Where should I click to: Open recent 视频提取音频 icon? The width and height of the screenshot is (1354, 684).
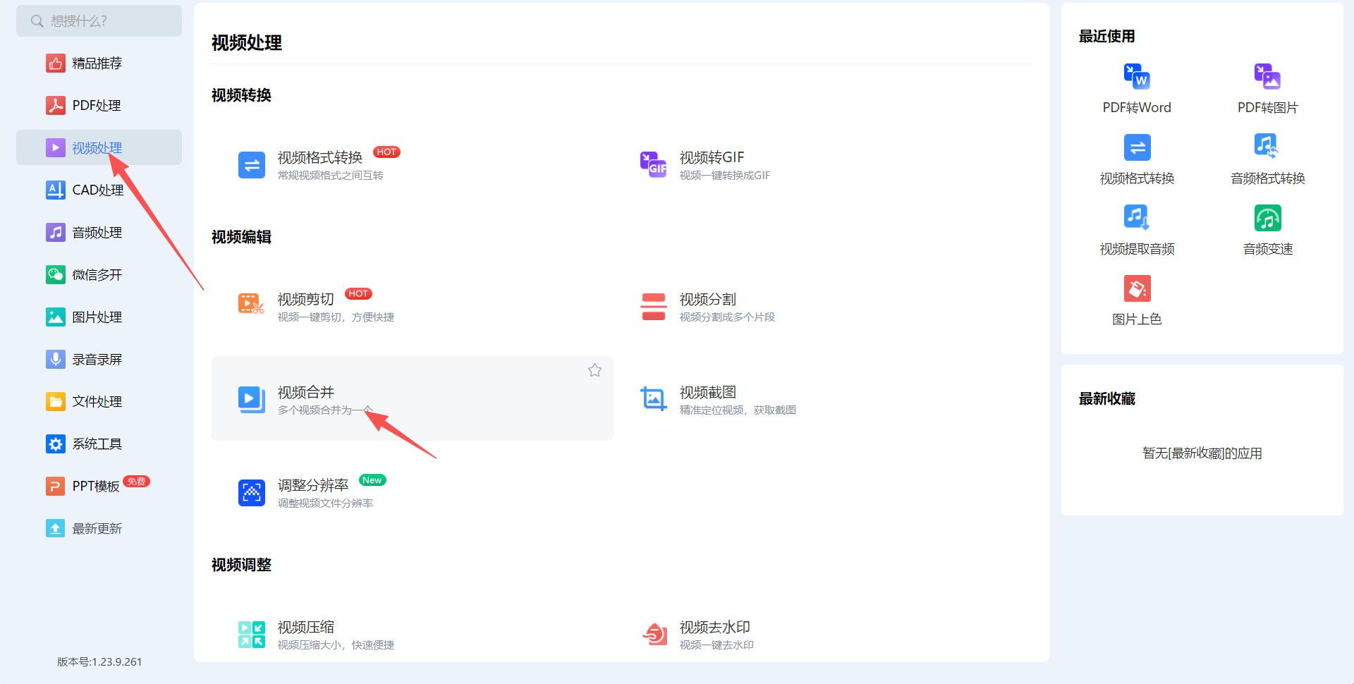[x=1137, y=218]
